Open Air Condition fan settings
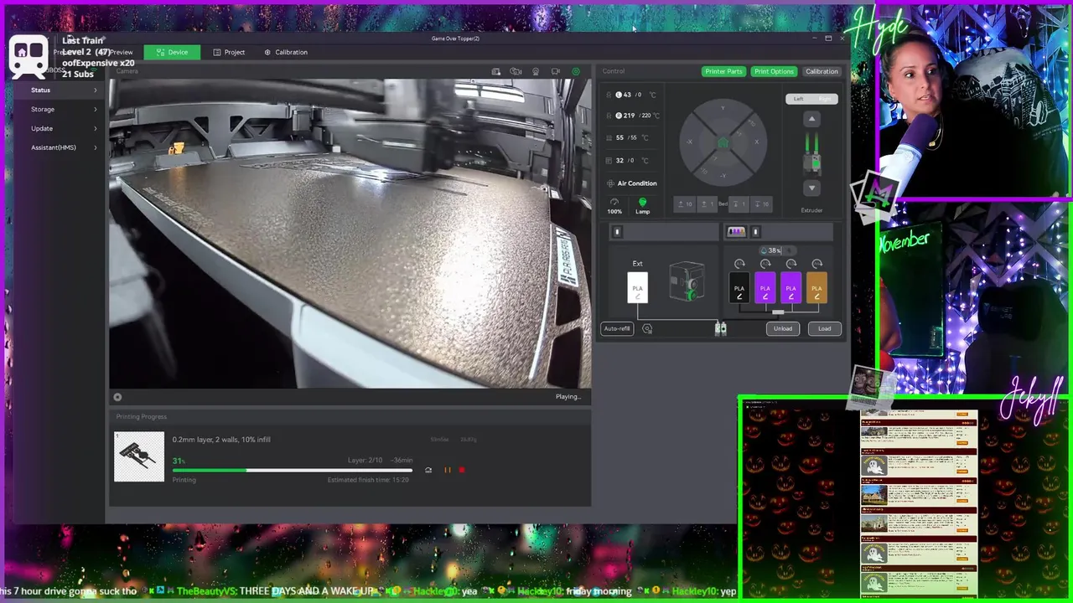1073x603 pixels. (632, 183)
